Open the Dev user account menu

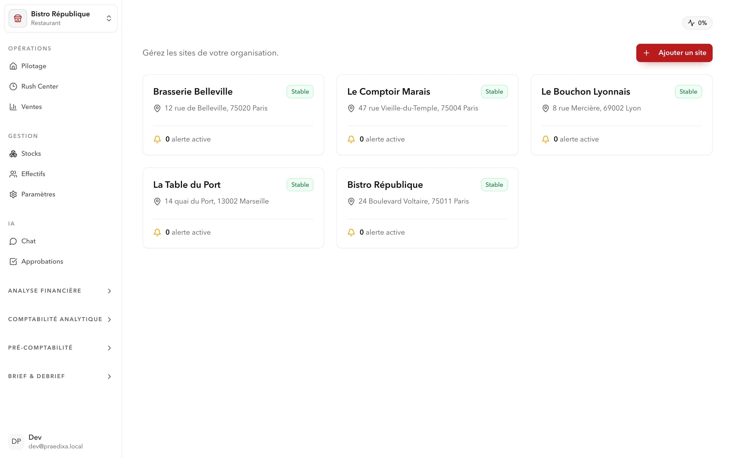pos(61,441)
